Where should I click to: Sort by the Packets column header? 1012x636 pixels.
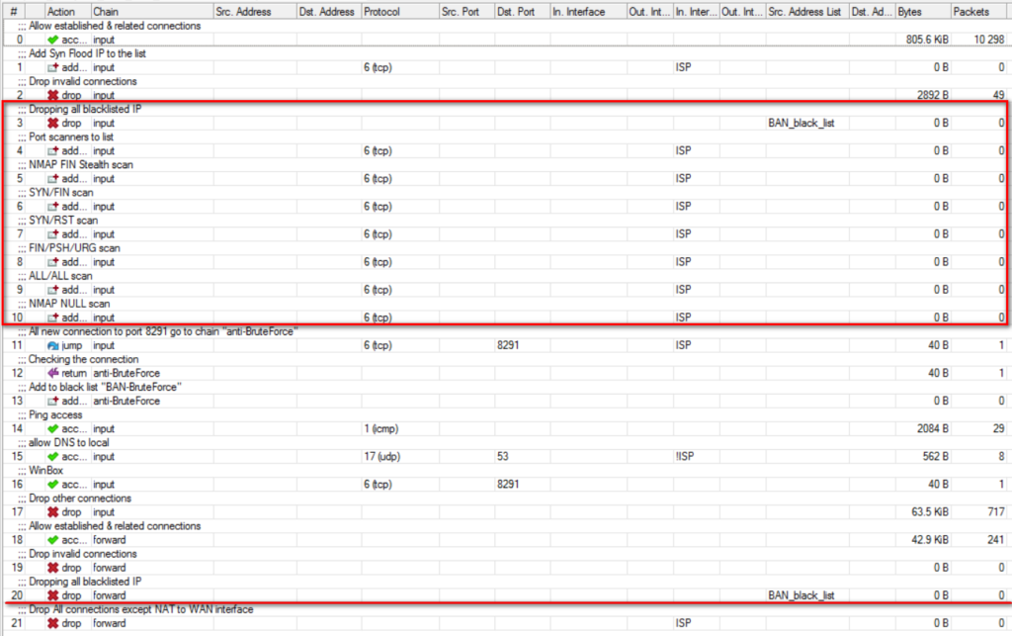coord(979,12)
